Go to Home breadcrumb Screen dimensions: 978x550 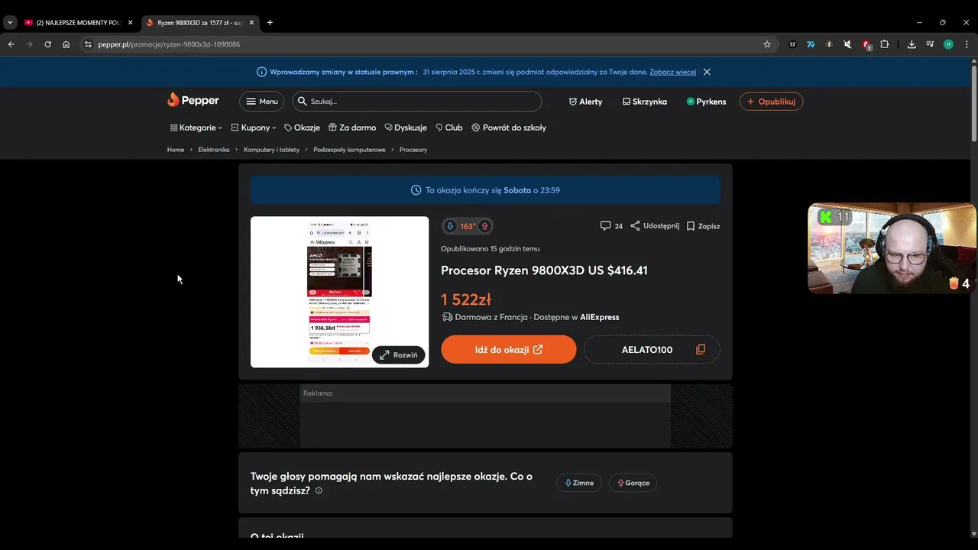[x=176, y=150]
